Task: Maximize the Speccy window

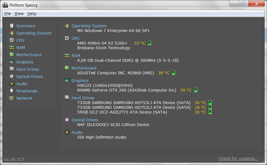Action: 243,4
